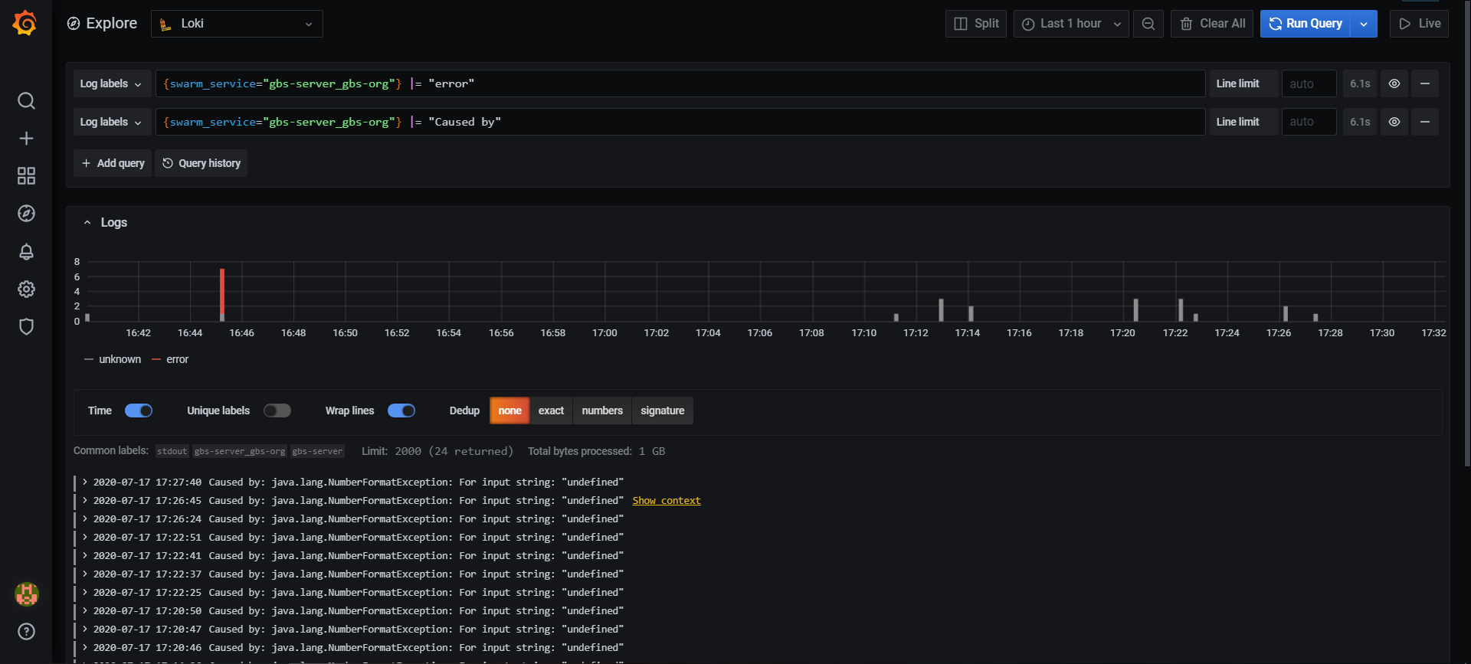Click the Grafana logo home icon
The width and height of the screenshot is (1471, 664).
[25, 23]
